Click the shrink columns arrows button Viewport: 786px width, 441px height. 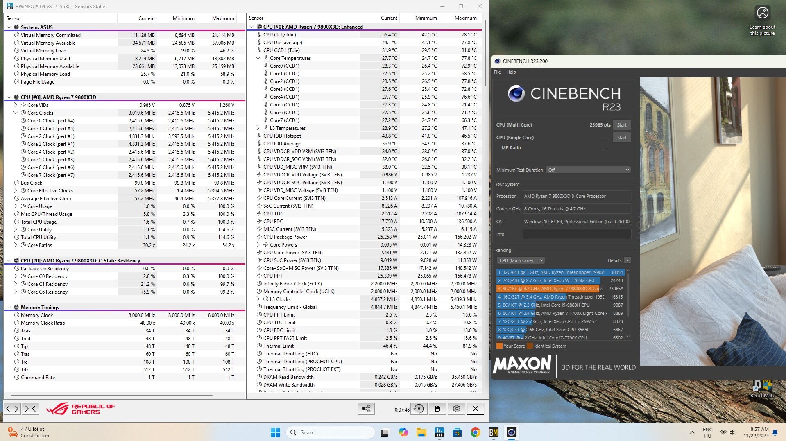31,409
